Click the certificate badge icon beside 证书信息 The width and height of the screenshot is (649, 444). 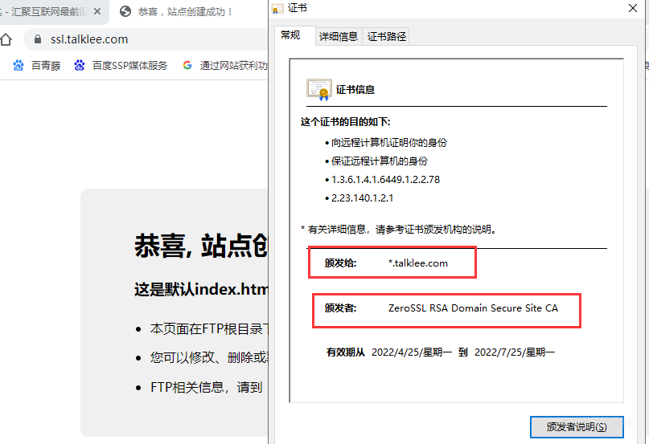click(x=318, y=88)
